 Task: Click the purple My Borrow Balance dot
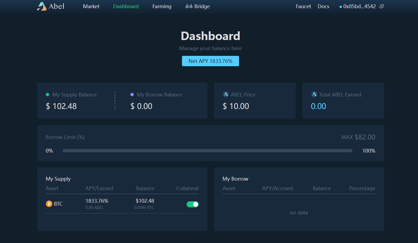click(132, 94)
